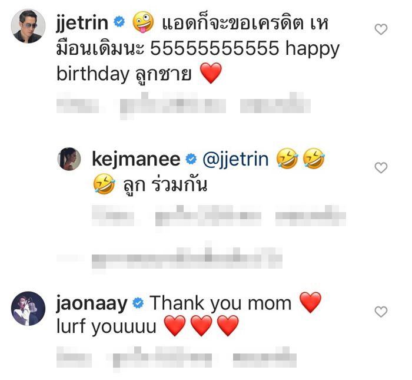Click the laughing emoji before "ลูก ร่วมกัน"
Viewport: 412px width, 380px height.
[x=104, y=184]
